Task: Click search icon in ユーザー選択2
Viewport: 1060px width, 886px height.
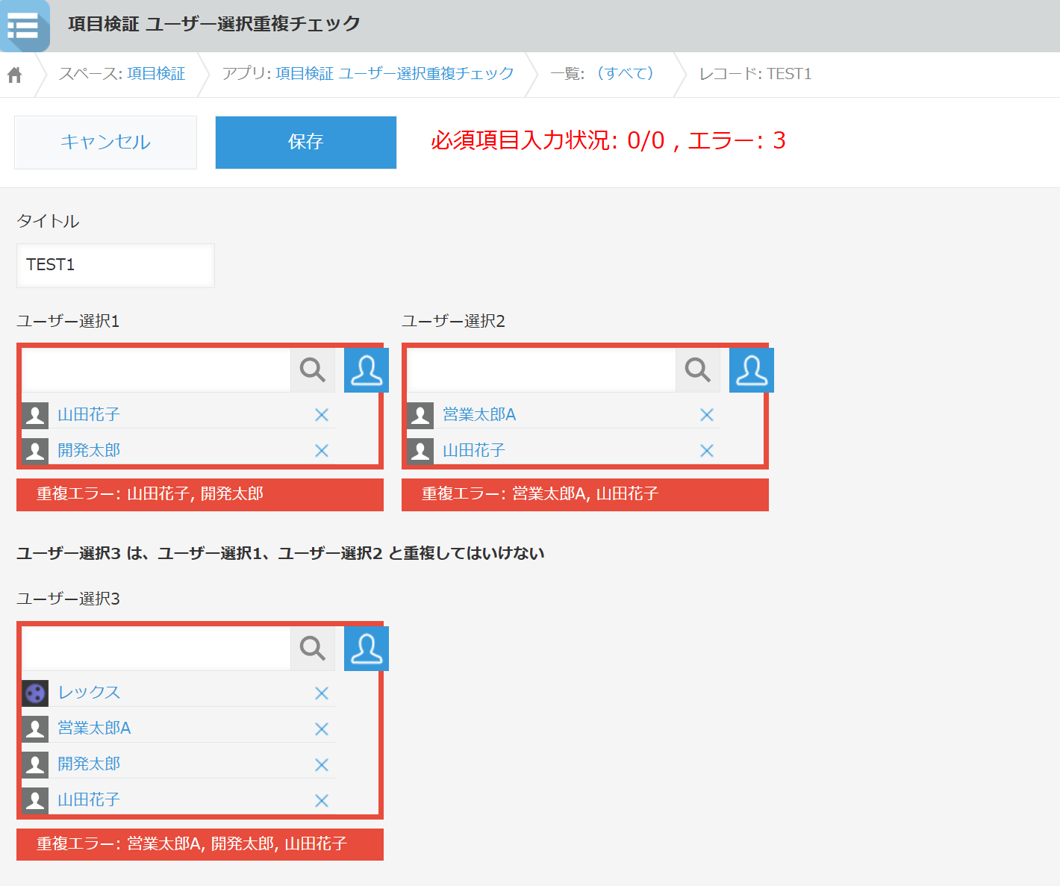Action: 697,369
